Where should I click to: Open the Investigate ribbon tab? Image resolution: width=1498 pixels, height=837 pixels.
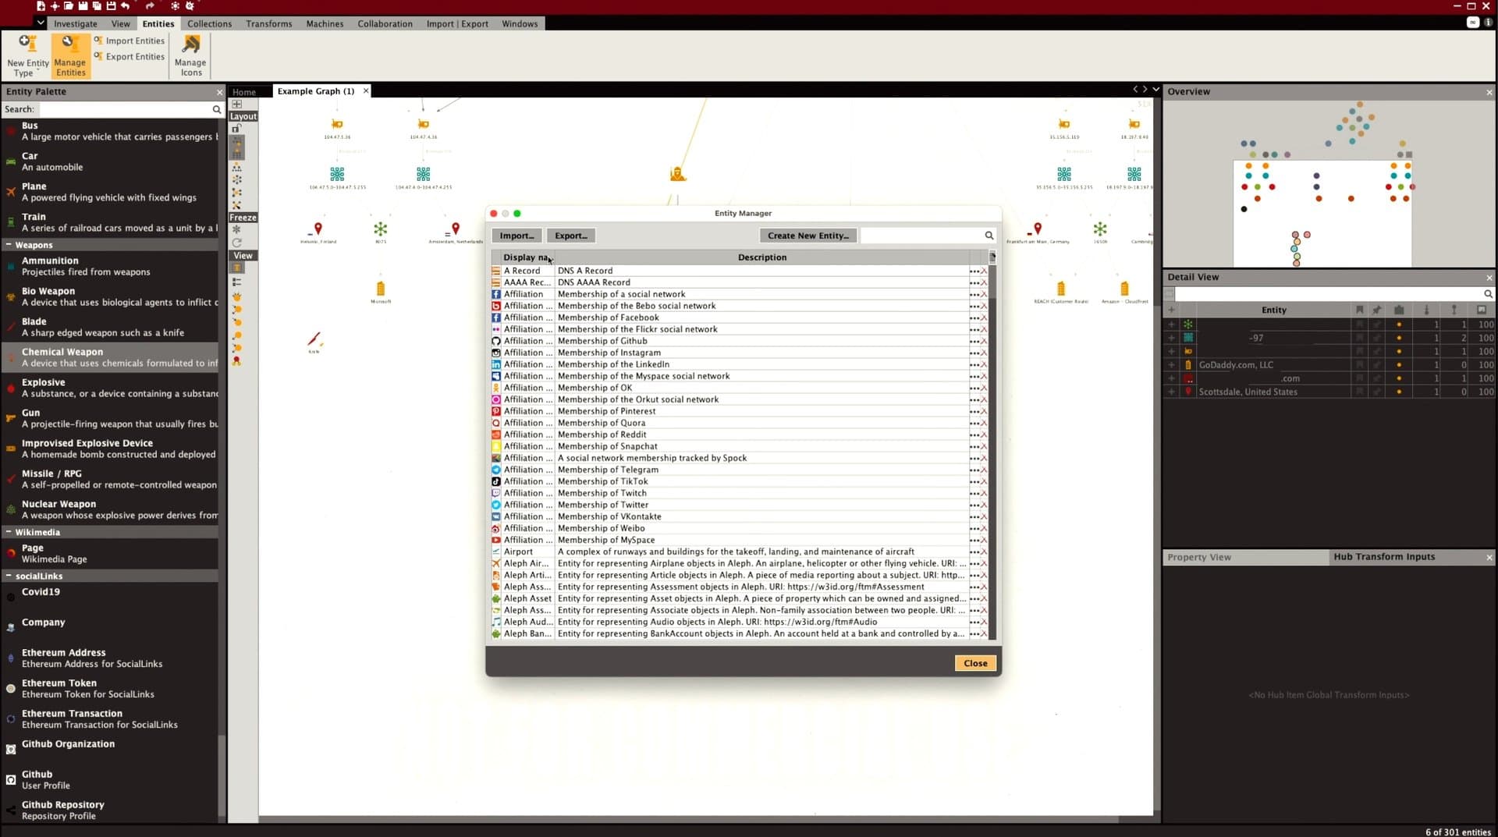click(x=76, y=23)
